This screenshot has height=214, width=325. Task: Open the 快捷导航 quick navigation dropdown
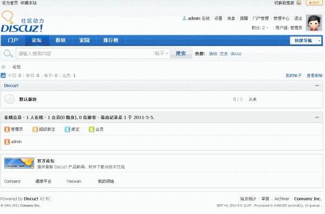[305, 41]
